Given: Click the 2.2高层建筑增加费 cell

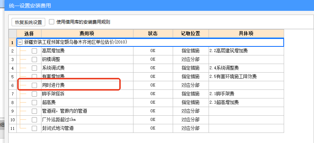Looking at the screenshot, I should [246, 51].
